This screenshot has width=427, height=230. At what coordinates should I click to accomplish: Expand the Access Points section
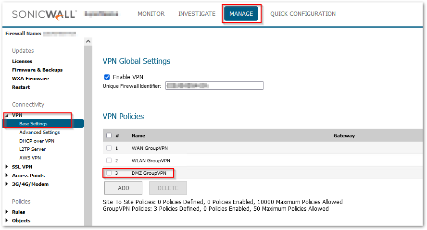point(7,175)
